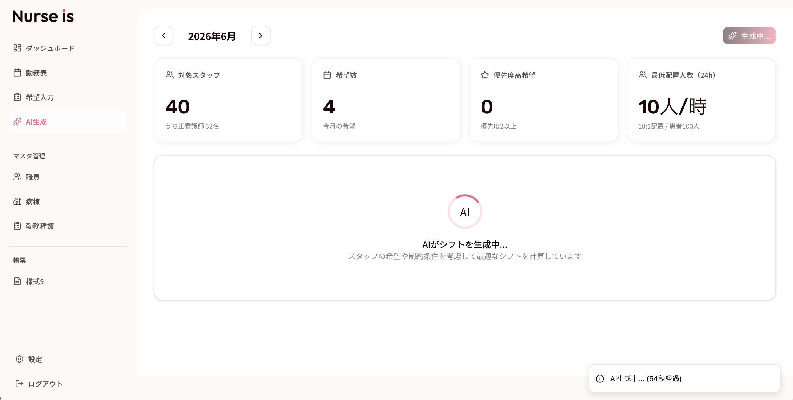This screenshot has height=400, width=793.
Task: Click the dashboard grid icon in sidebar
Action: [x=17, y=48]
